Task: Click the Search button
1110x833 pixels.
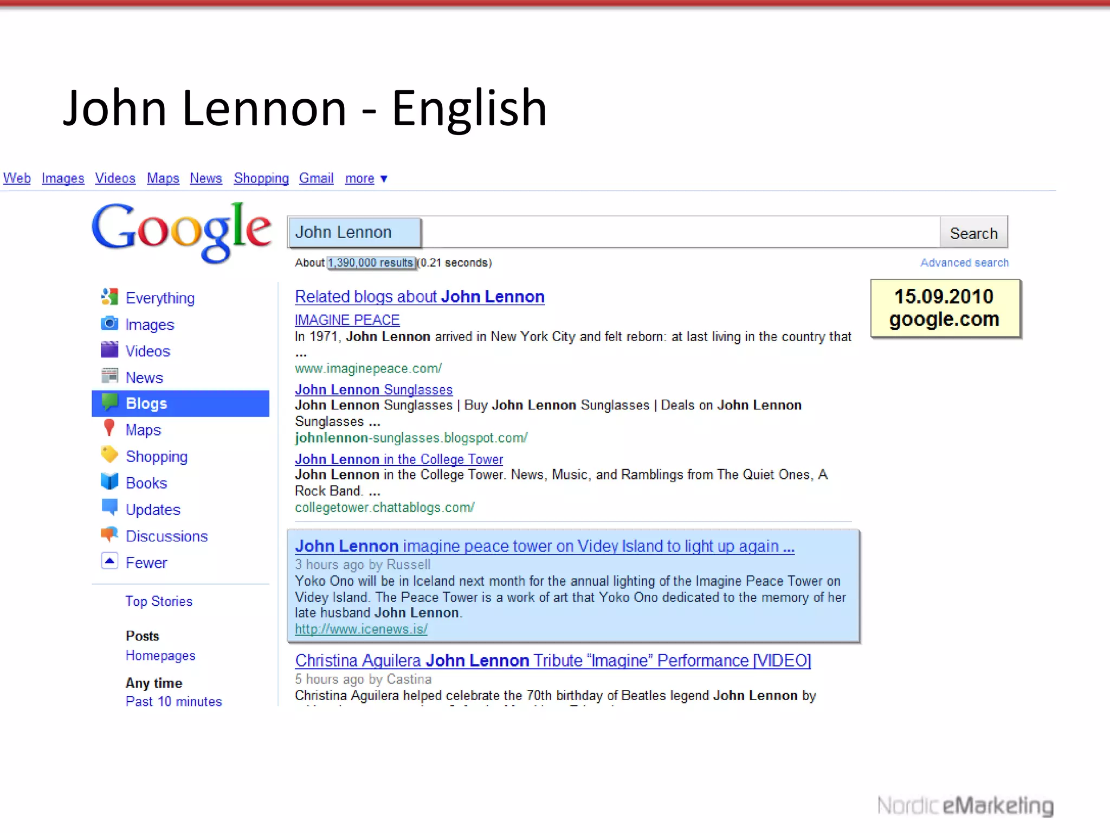Action: pyautogui.click(x=974, y=233)
